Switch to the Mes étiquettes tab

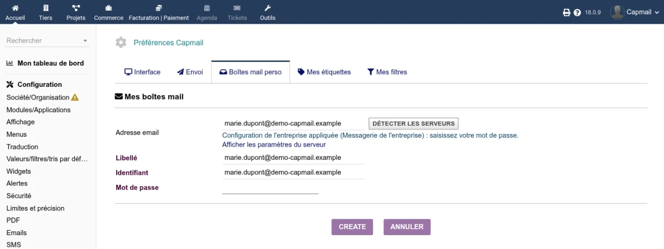[324, 72]
